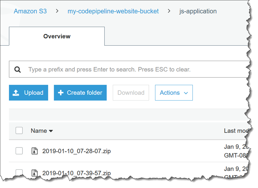Image resolution: width=258 pixels, height=188 pixels.
Task: Select checkbox for 2019-01-10_07-39-57.zip
Action: pos(19,173)
